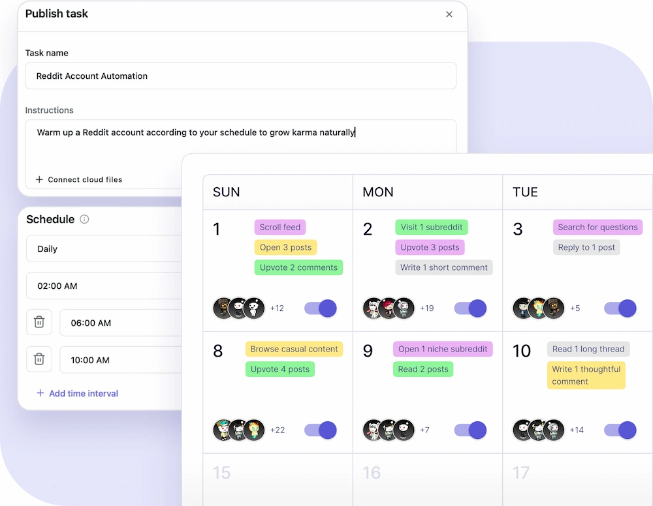Select the MON column header
This screenshot has width=653, height=506.
coord(377,192)
